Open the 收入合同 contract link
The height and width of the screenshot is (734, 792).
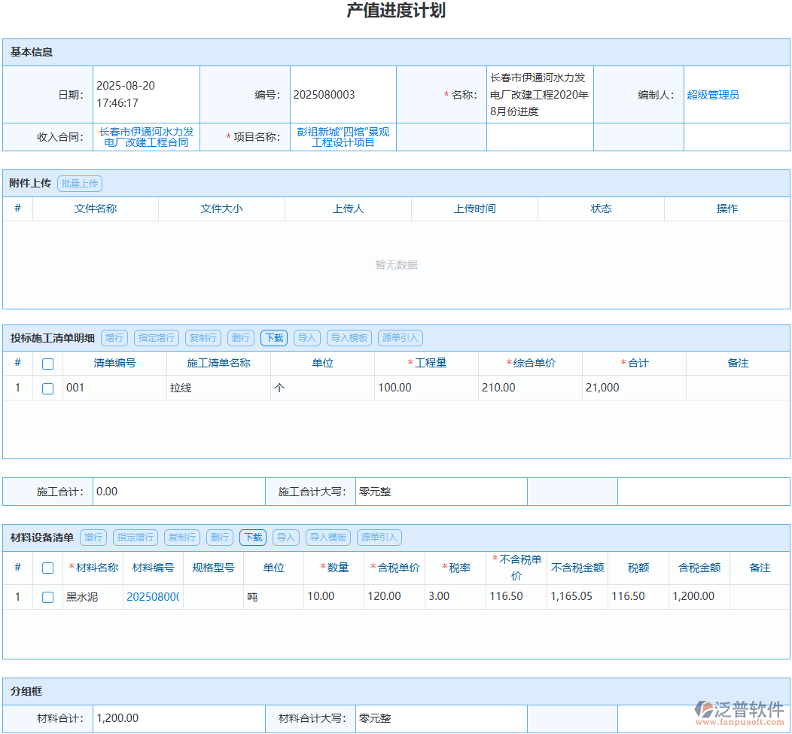pos(145,136)
